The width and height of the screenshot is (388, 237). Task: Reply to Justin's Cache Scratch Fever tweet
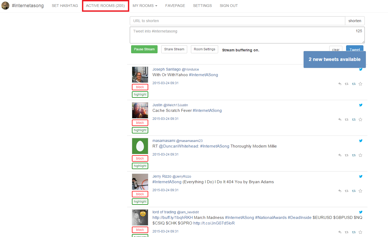[340, 120]
